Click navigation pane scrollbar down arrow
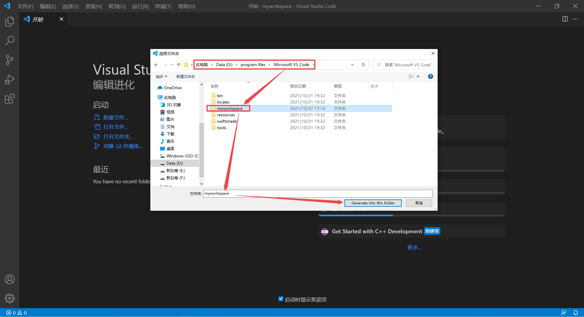 [201, 184]
